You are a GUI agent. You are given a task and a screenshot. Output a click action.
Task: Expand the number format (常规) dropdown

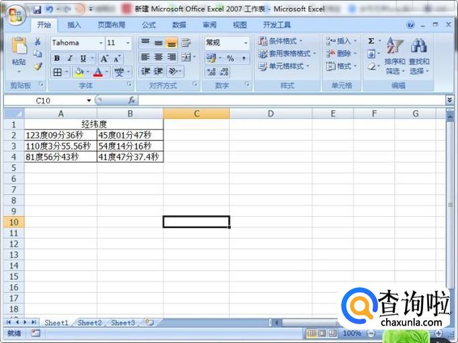245,43
